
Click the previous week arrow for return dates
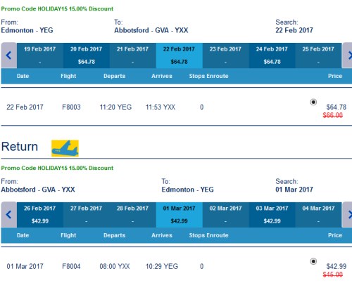pyautogui.click(x=8, y=215)
